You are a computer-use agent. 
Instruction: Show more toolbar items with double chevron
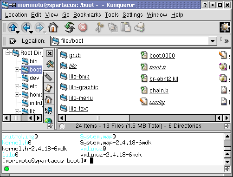coord(227,41)
